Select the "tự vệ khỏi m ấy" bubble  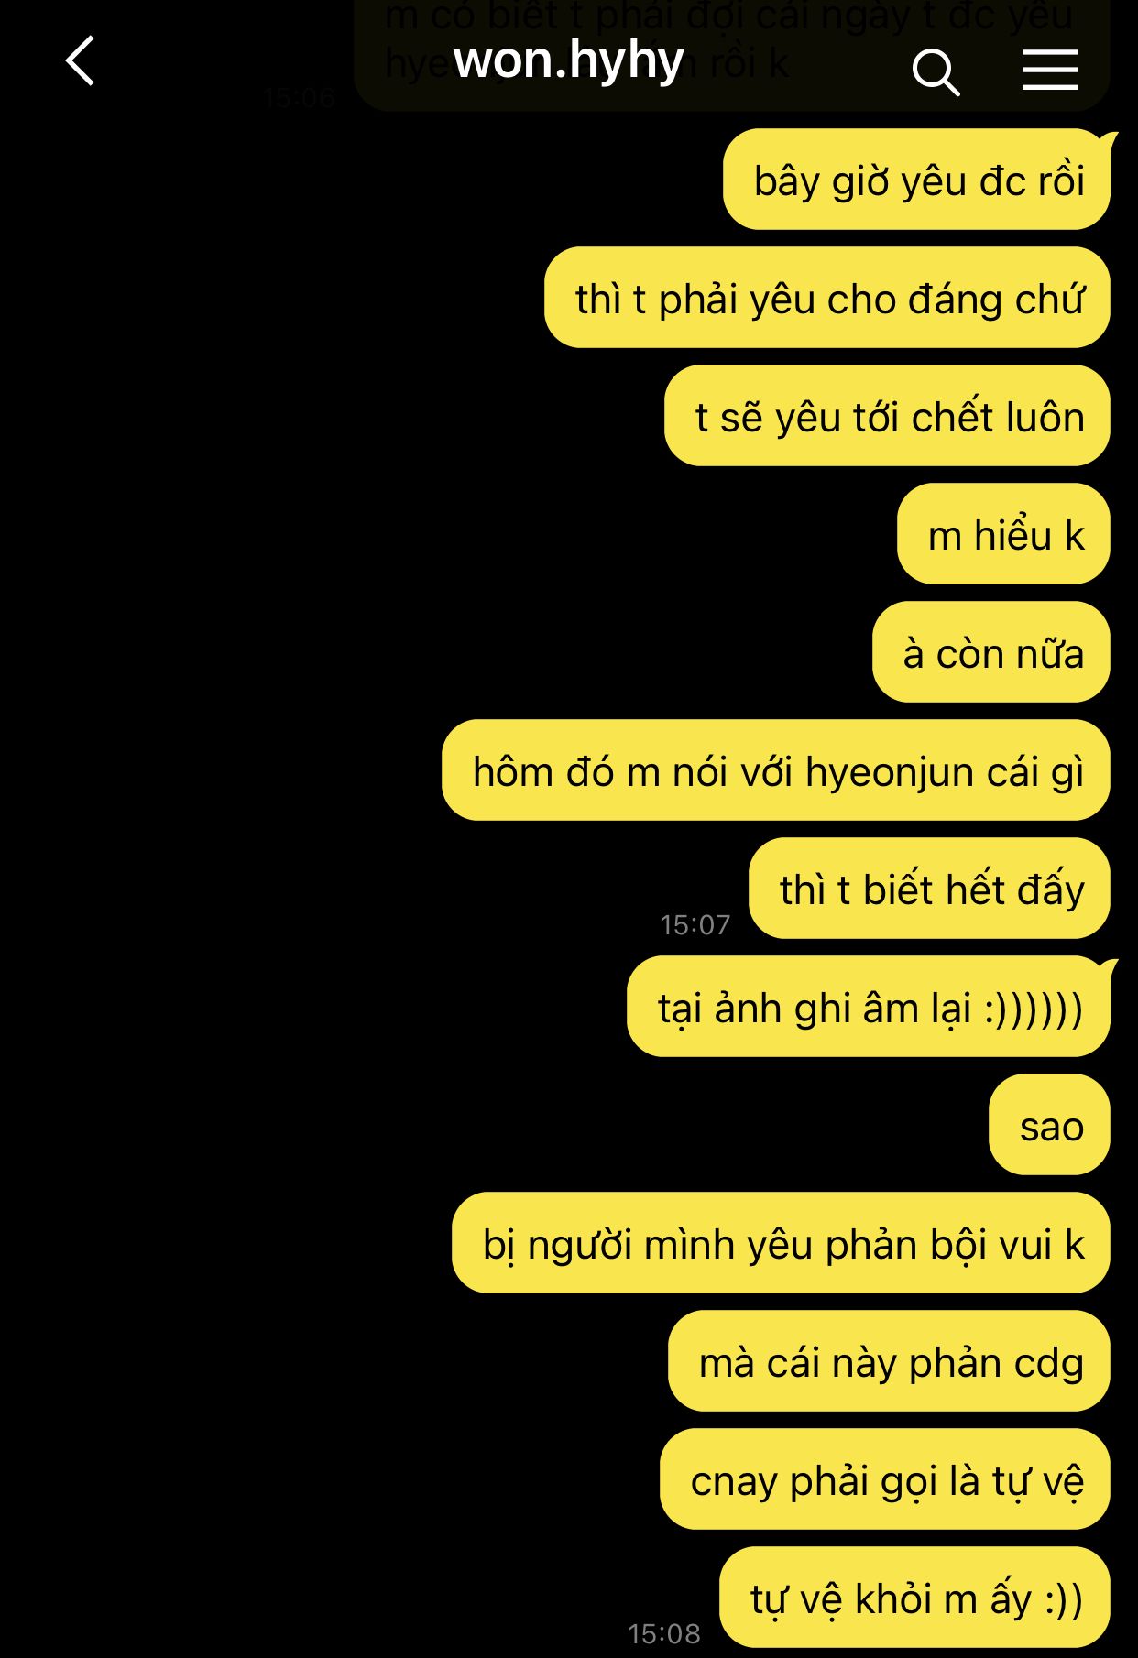[915, 1598]
